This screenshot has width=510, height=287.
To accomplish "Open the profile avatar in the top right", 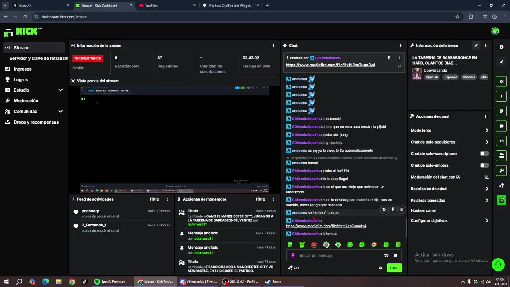I will point(495,31).
